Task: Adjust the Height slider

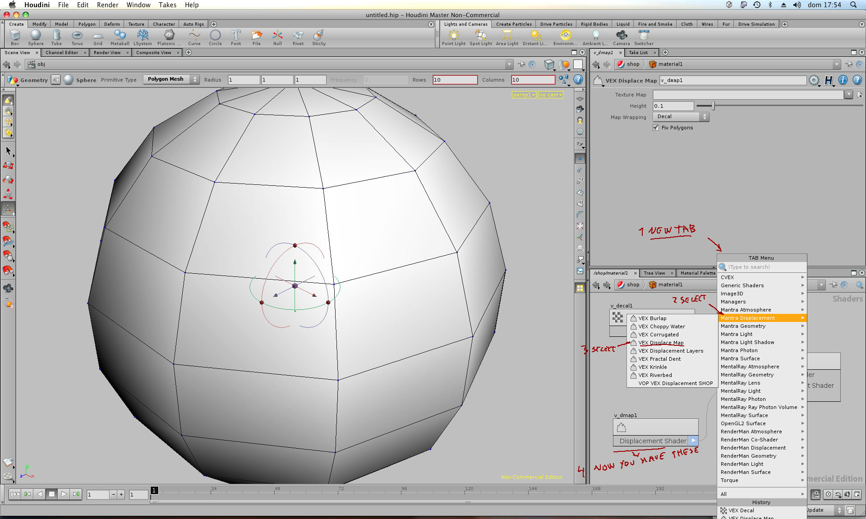Action: pyautogui.click(x=713, y=106)
